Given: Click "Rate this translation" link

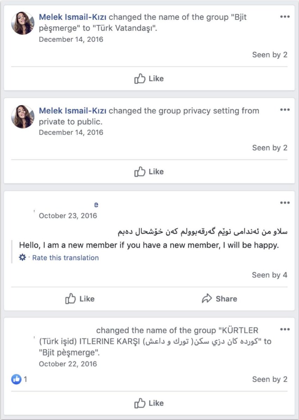Looking at the screenshot, I should (x=65, y=258).
